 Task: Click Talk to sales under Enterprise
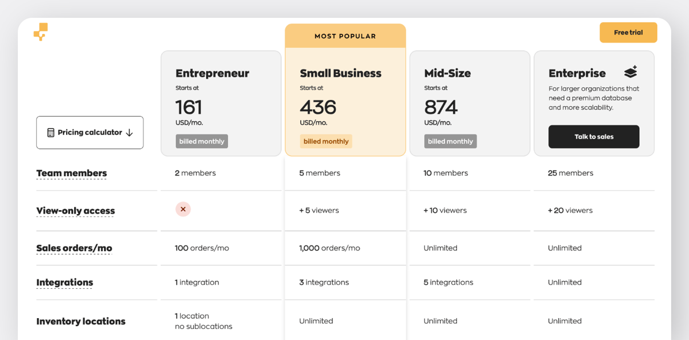[594, 137]
